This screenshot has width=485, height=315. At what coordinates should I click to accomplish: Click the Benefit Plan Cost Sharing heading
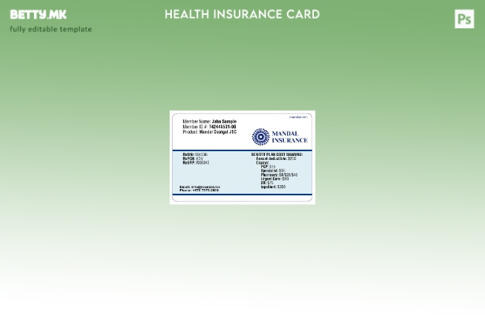(276, 154)
